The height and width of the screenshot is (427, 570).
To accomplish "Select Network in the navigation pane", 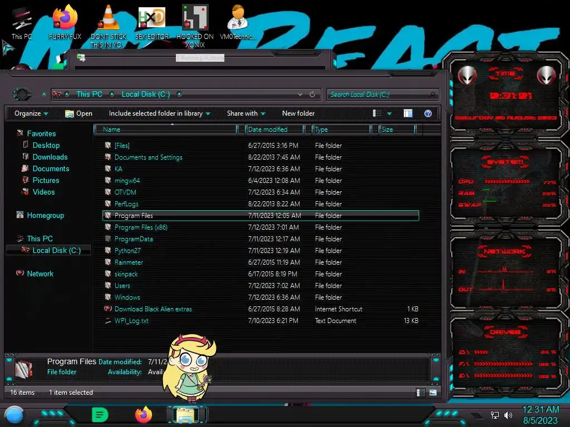I will (x=40, y=274).
